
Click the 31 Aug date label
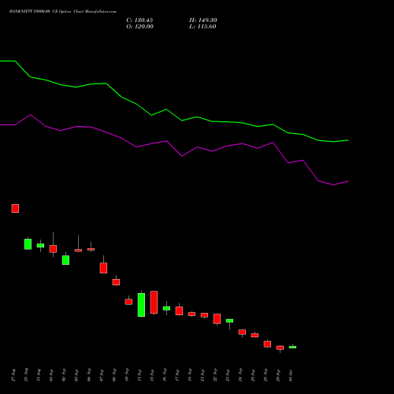(x=39, y=375)
